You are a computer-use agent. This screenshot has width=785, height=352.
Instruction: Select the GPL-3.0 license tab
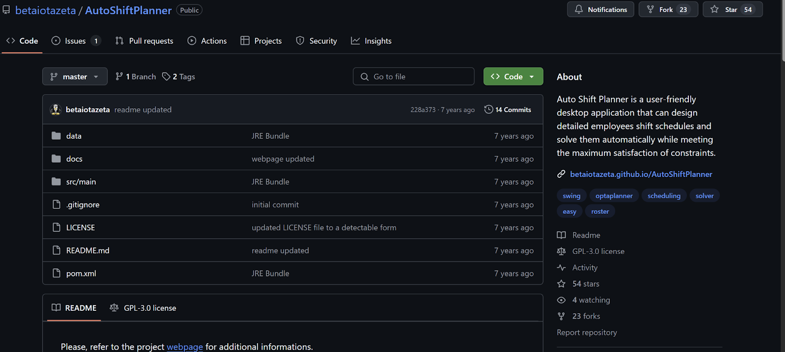(143, 308)
